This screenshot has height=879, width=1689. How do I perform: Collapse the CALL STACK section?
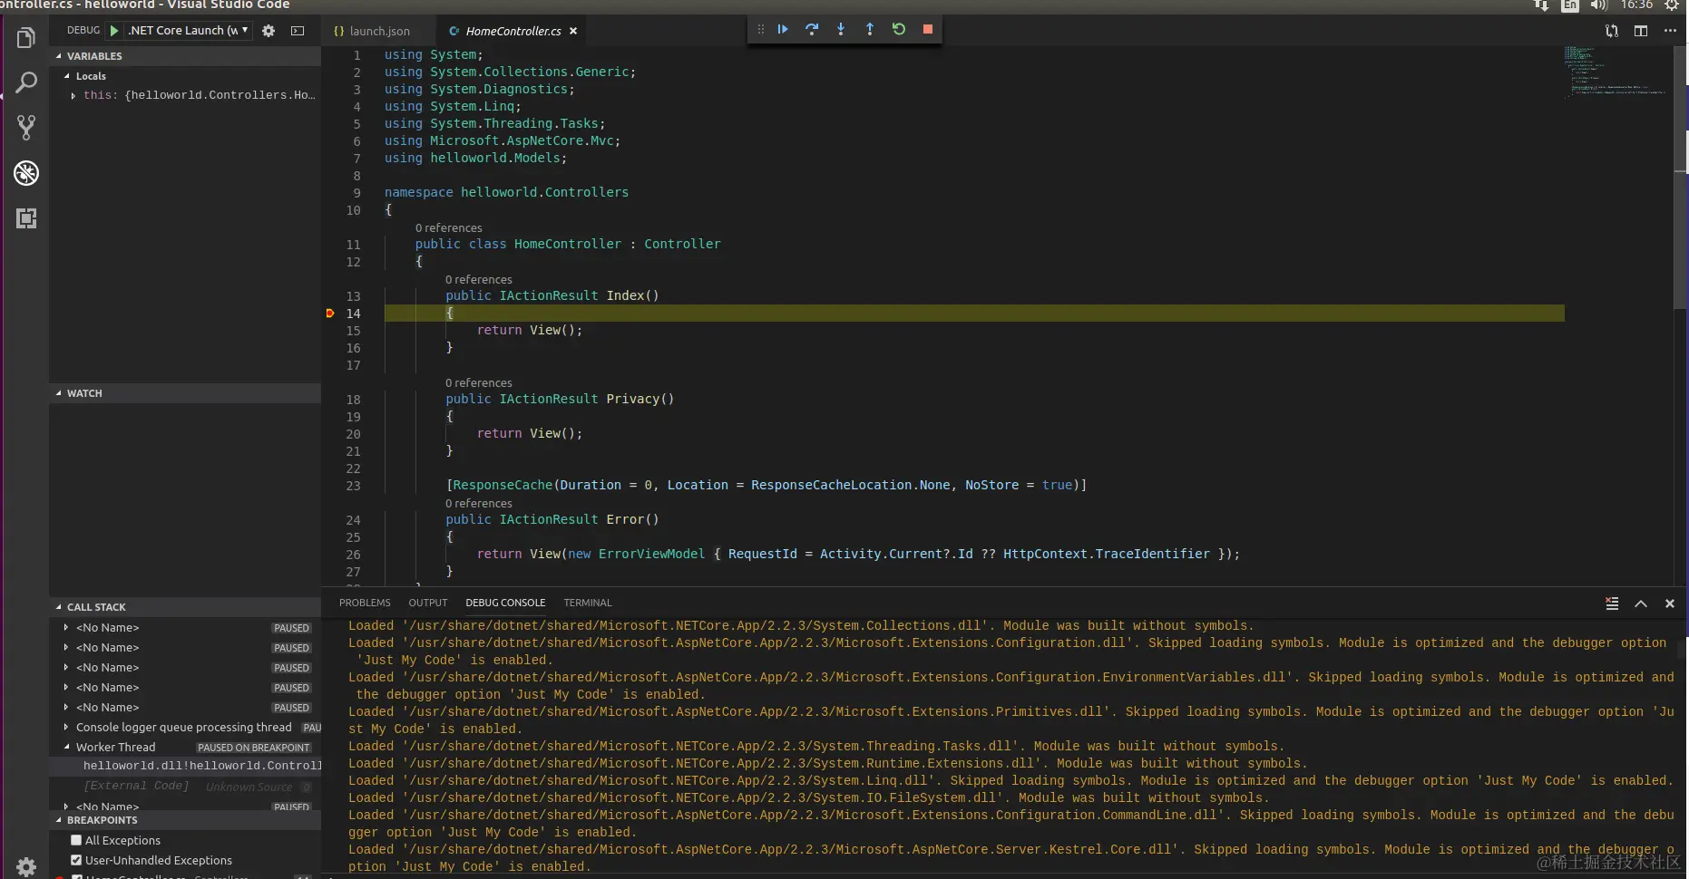(185, 607)
